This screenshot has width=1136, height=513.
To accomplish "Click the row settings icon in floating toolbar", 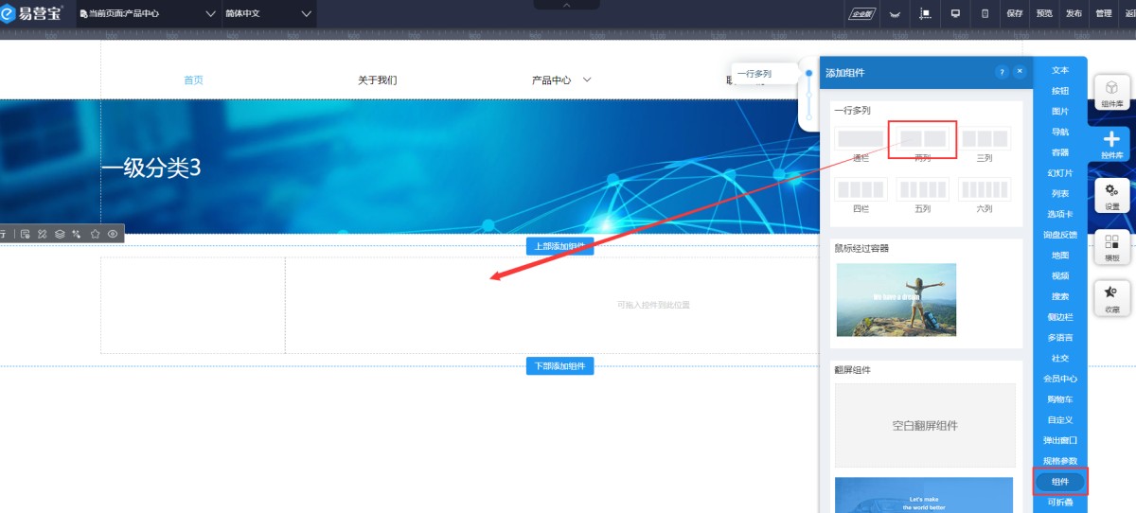I will (26, 233).
